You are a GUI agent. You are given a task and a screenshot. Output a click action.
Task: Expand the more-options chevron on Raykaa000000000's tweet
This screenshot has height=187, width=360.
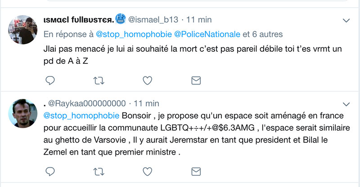coord(346,103)
